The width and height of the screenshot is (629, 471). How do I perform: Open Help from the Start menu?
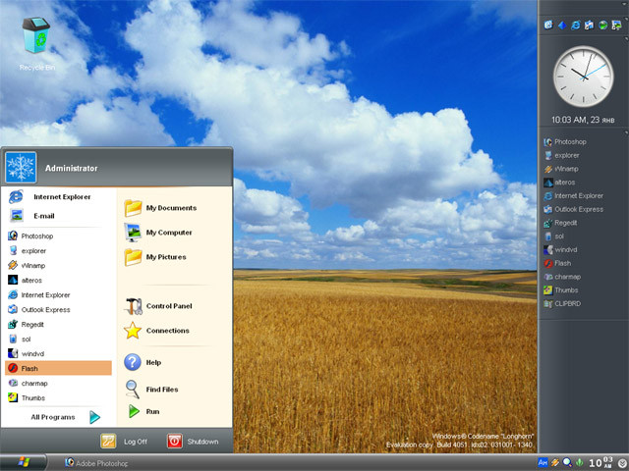pyautogui.click(x=143, y=362)
